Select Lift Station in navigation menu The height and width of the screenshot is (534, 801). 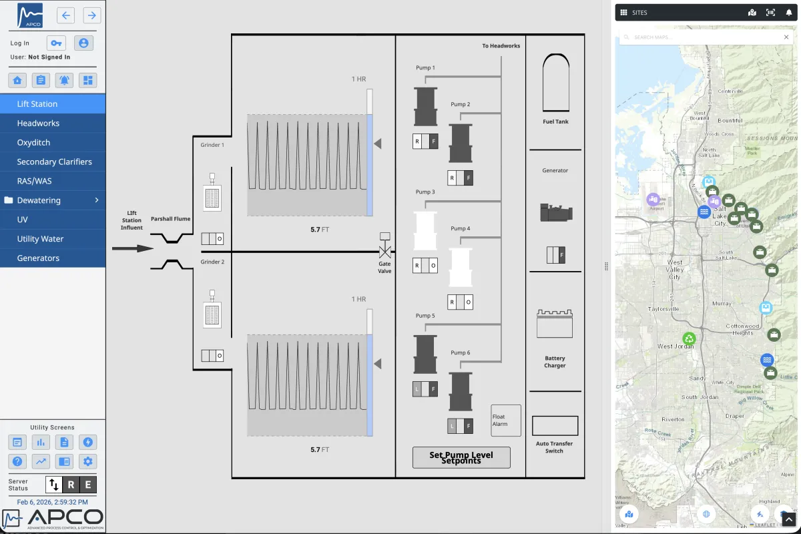coord(53,104)
